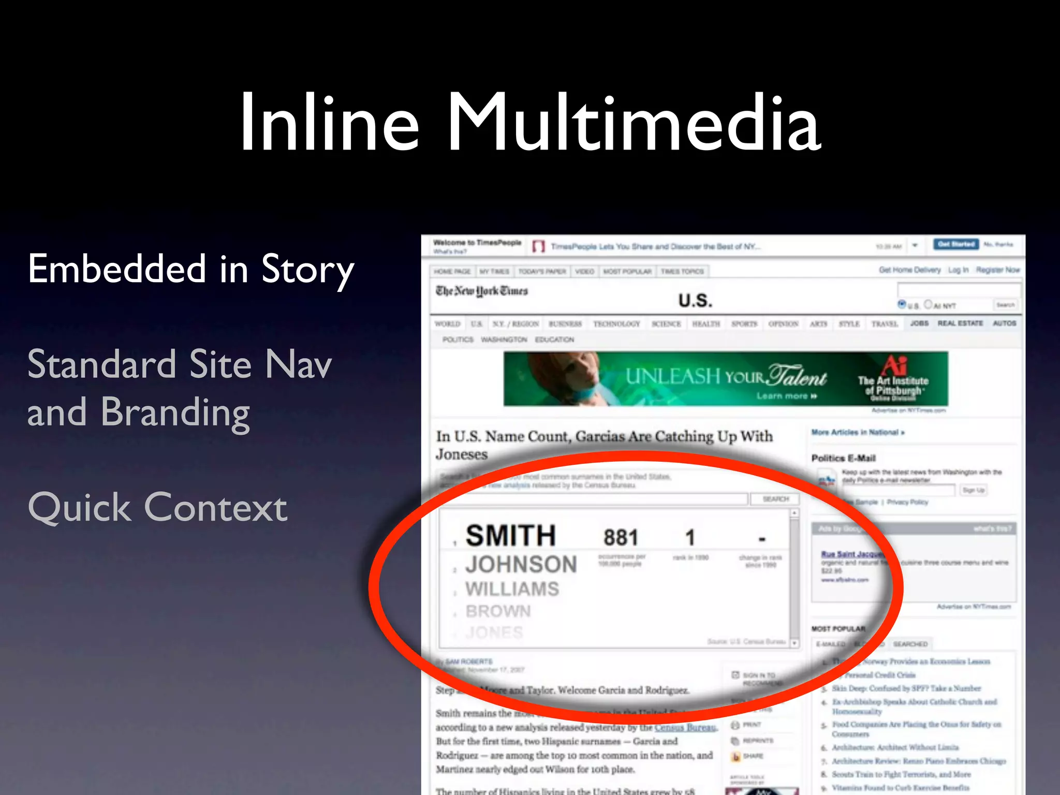Go to the STYLE section

tap(849, 324)
